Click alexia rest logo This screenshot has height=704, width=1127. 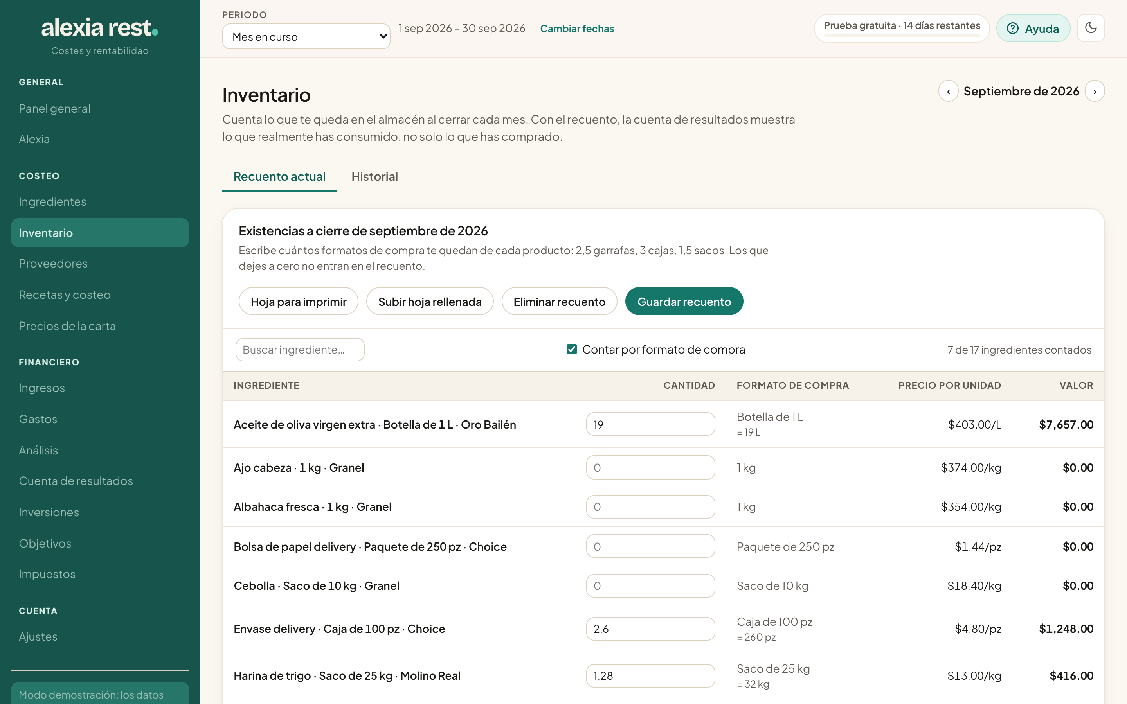[x=100, y=28]
